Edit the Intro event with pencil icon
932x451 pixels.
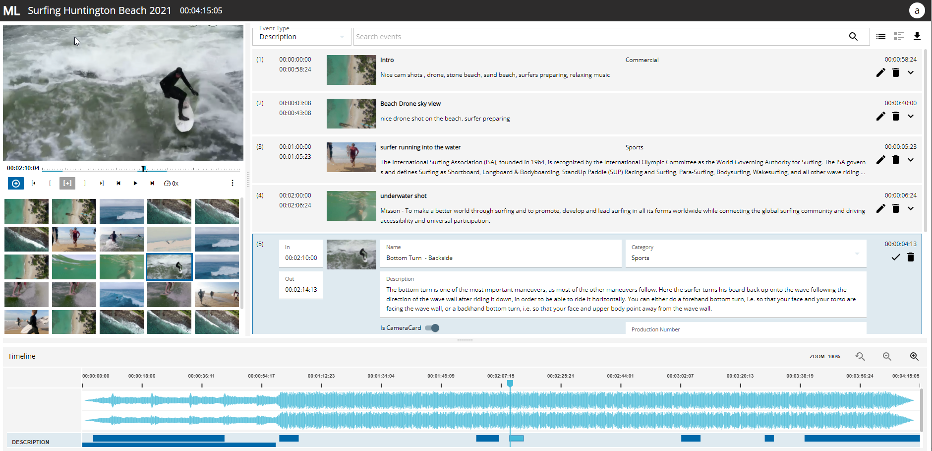[880, 73]
